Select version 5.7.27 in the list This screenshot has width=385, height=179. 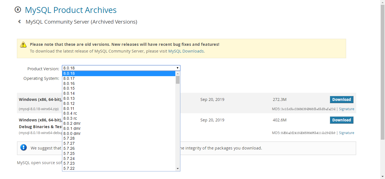(x=119, y=144)
